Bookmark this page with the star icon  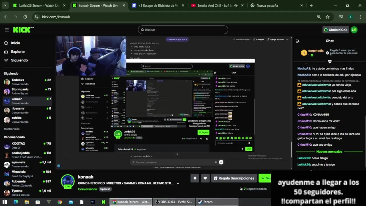328,17
